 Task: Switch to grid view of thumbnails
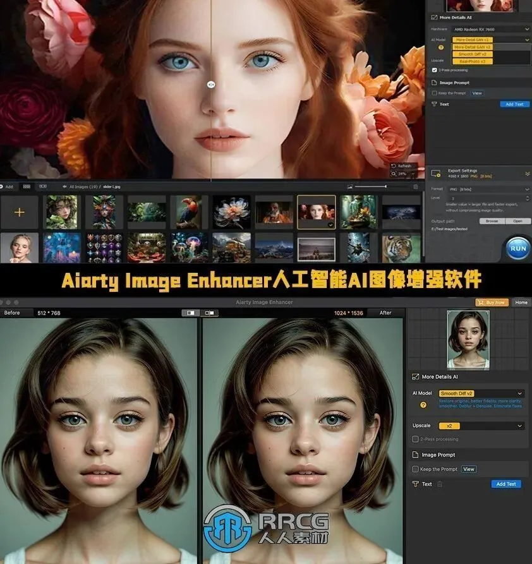click(27, 187)
